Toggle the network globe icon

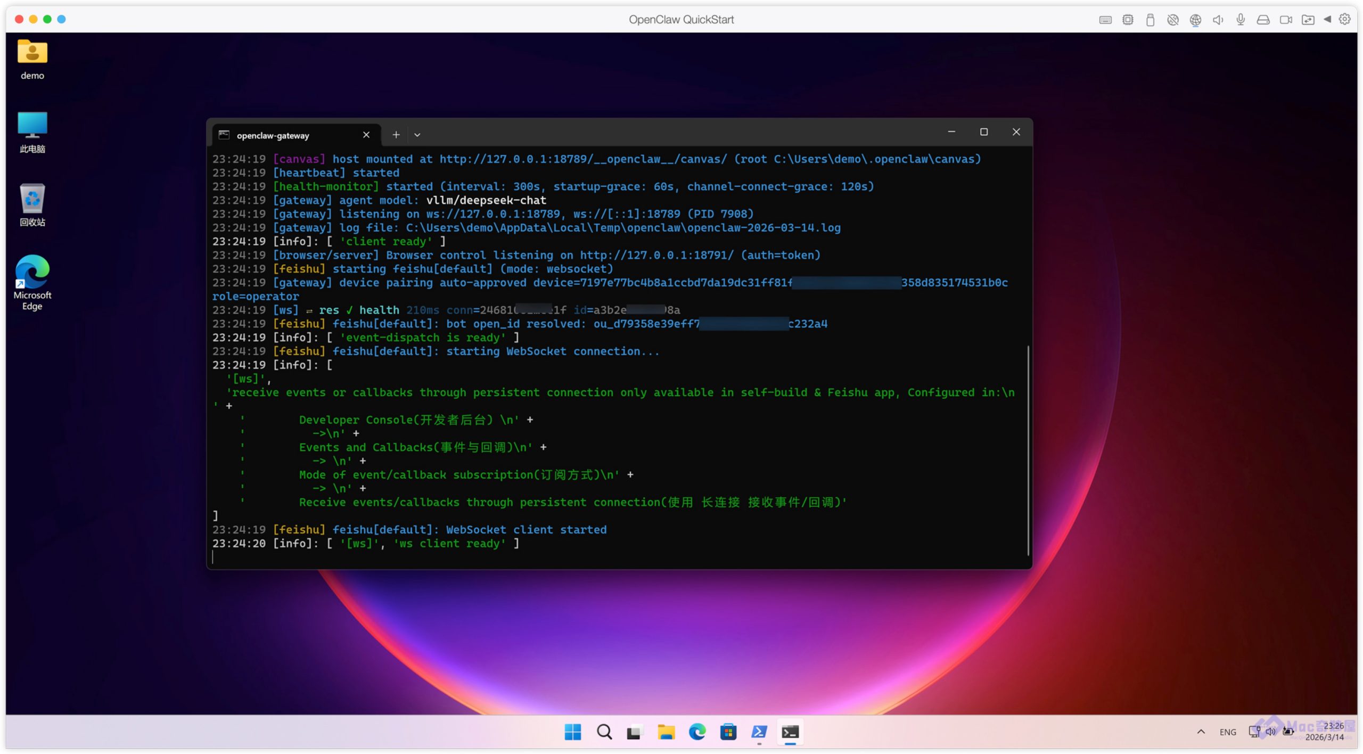pyautogui.click(x=1195, y=20)
